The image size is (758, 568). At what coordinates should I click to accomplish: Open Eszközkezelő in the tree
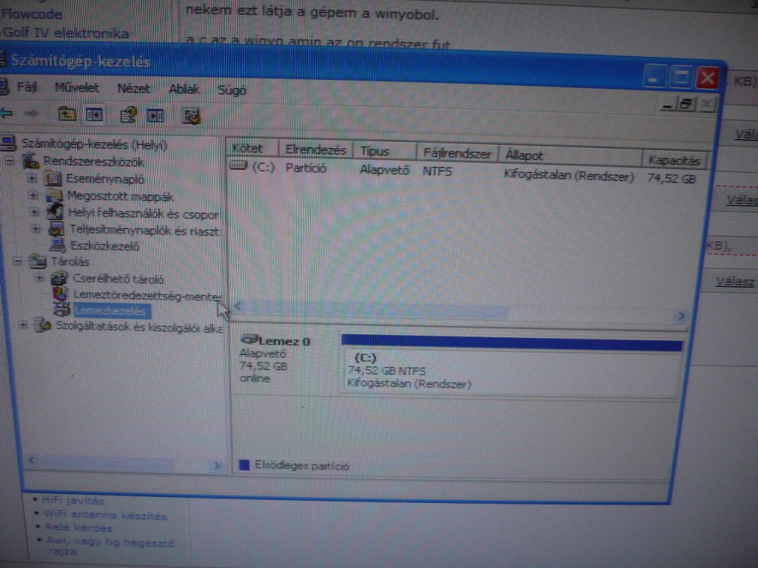point(104,246)
